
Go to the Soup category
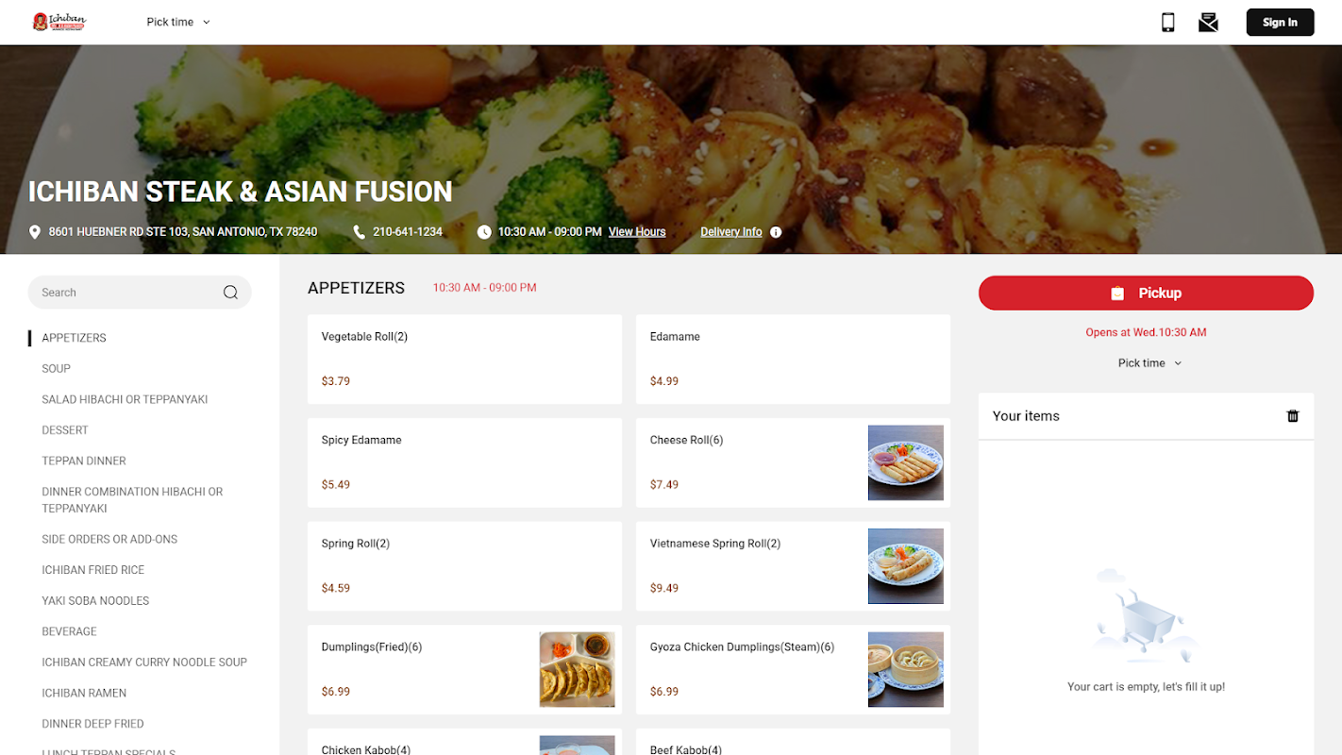click(56, 369)
